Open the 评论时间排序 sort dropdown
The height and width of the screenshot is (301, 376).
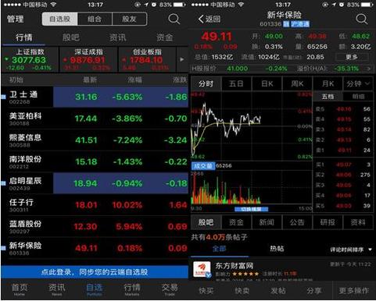pyautogui.click(x=350, y=250)
